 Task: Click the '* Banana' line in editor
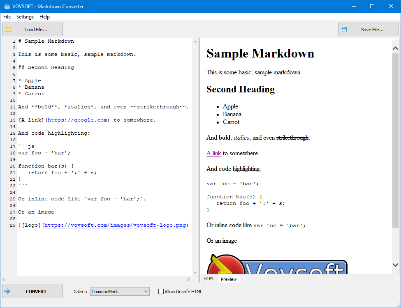(x=31, y=87)
